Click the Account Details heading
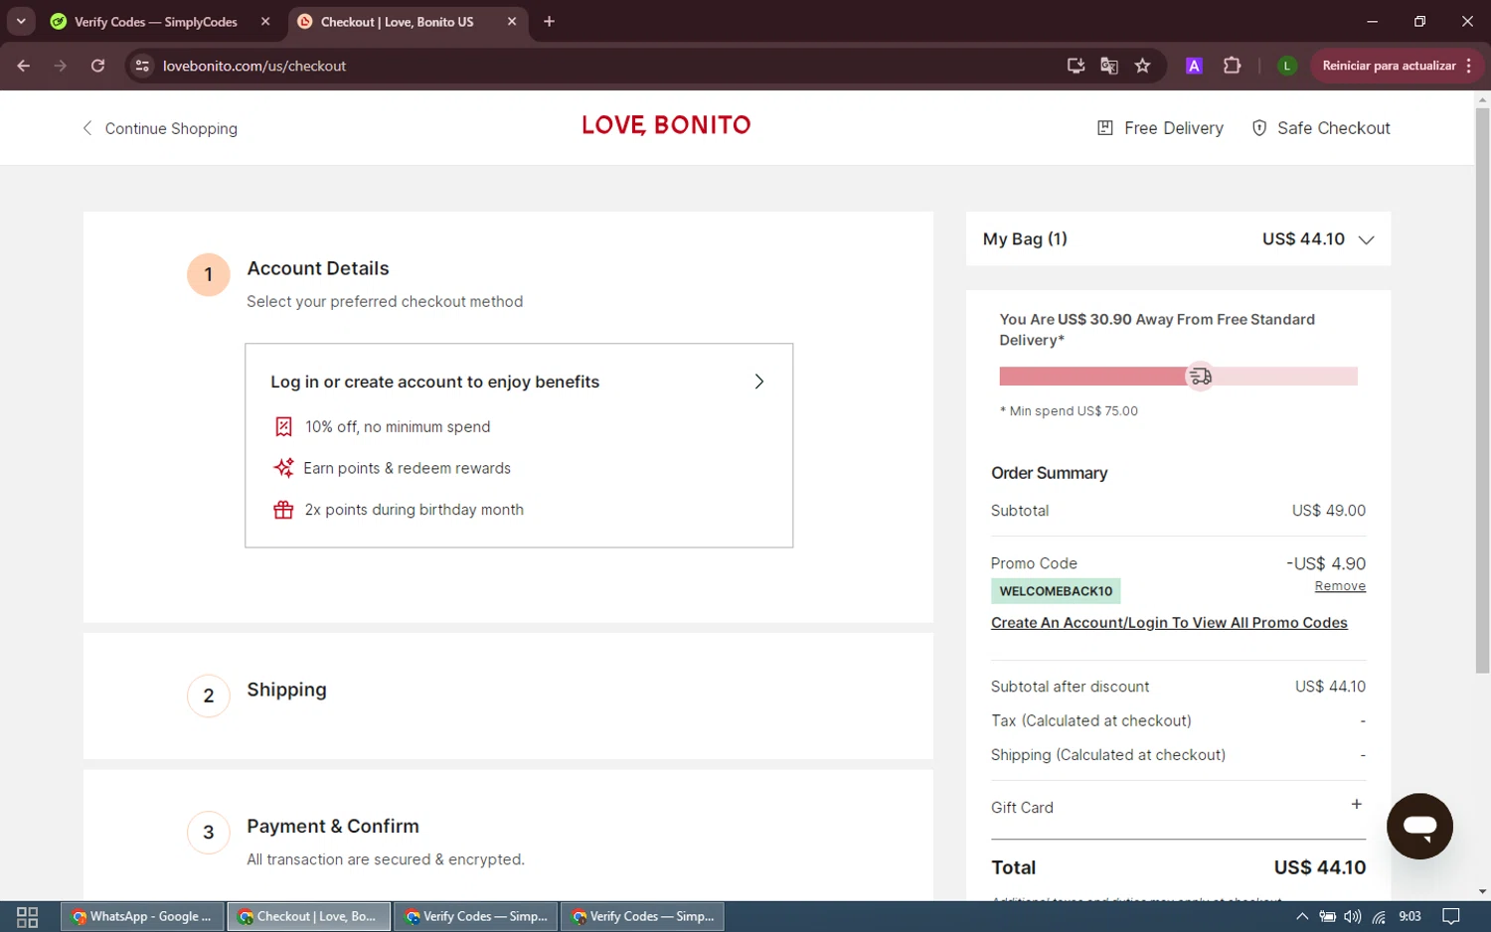1491x932 pixels. click(318, 268)
